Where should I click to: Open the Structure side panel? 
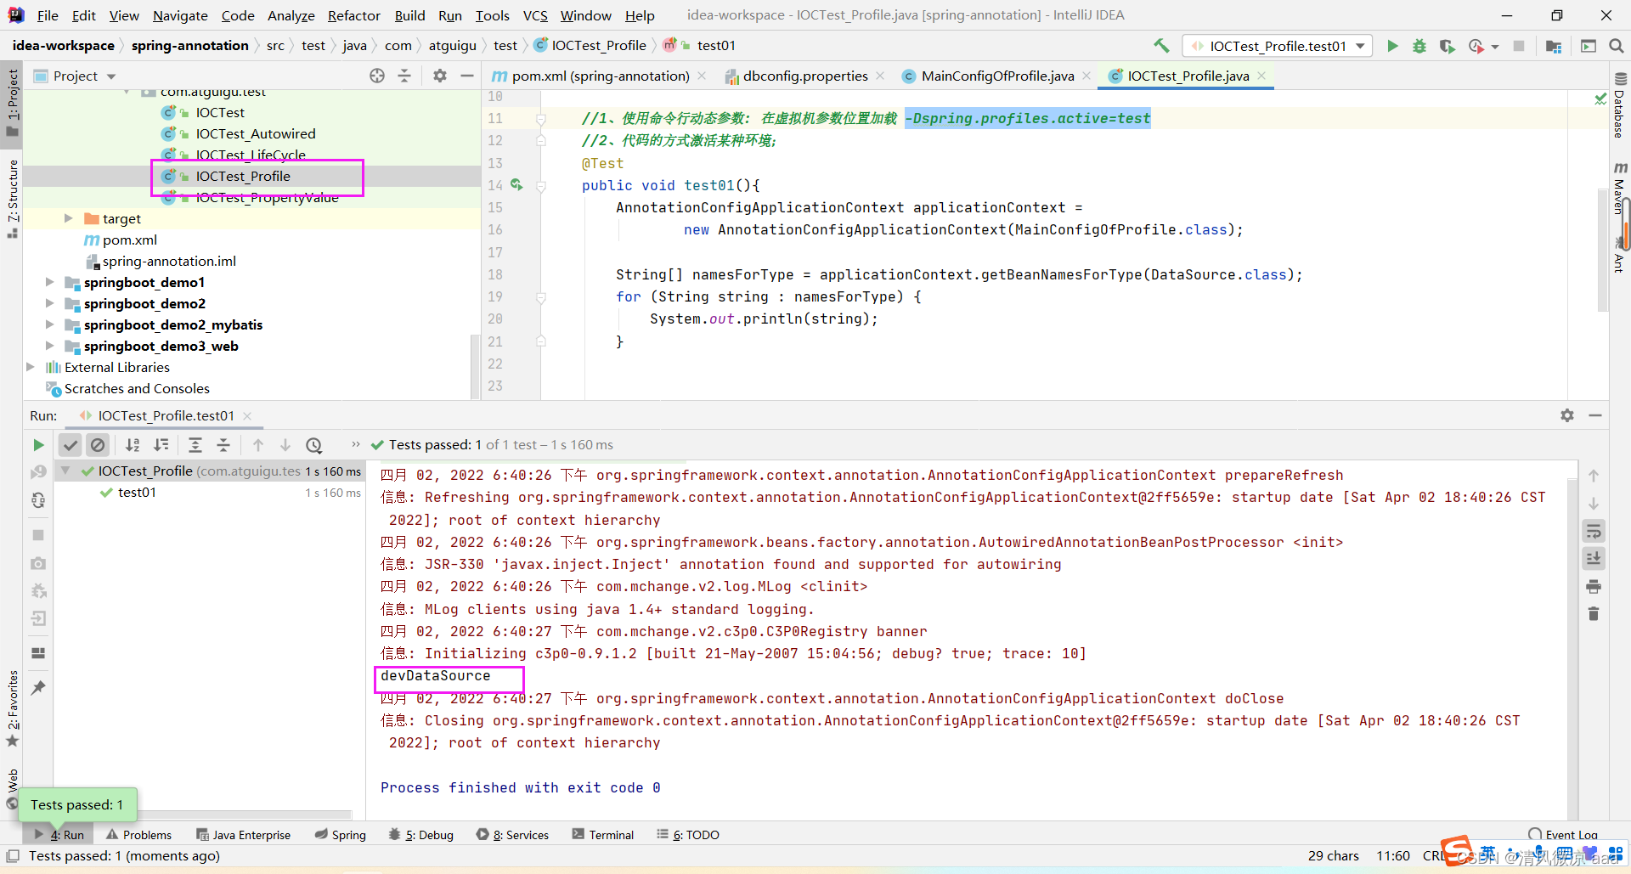tap(13, 199)
